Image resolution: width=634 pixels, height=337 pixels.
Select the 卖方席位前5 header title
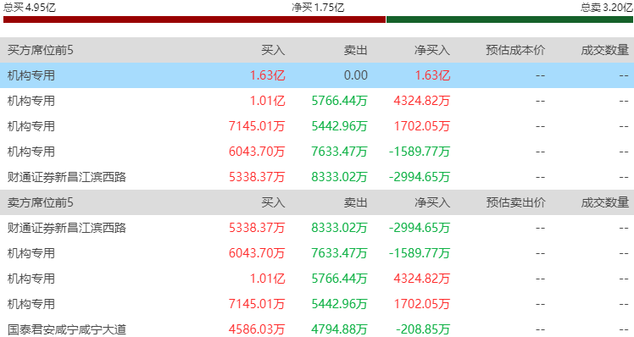pos(41,202)
